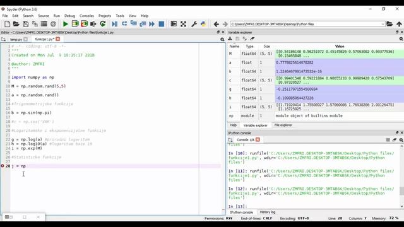Open the IPython console options gear

point(401,140)
